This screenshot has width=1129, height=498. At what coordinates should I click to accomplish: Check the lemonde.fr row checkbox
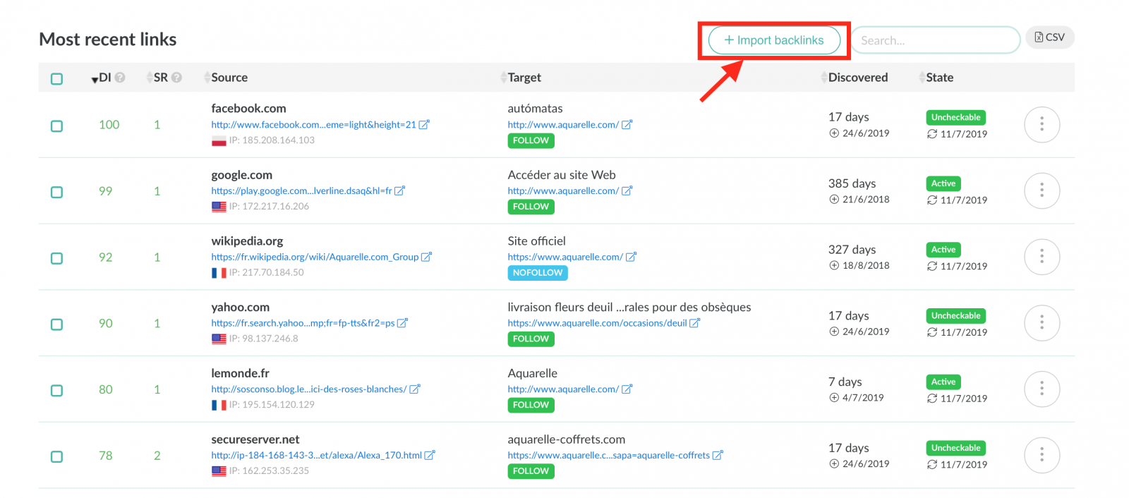pyautogui.click(x=56, y=390)
